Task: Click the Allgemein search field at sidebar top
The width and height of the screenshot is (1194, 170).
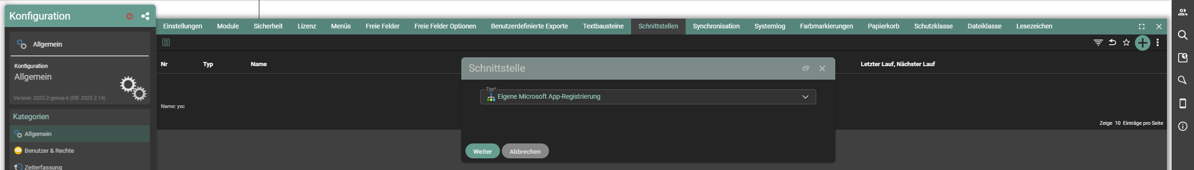Action: click(x=79, y=44)
